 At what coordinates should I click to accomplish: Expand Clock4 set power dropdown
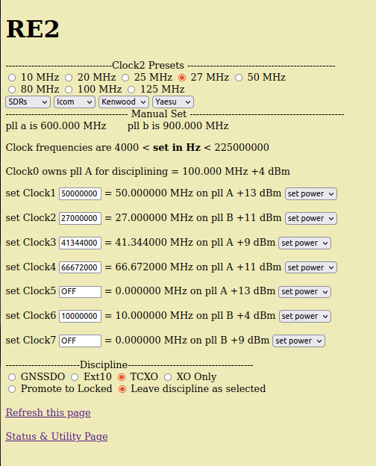[x=311, y=267]
